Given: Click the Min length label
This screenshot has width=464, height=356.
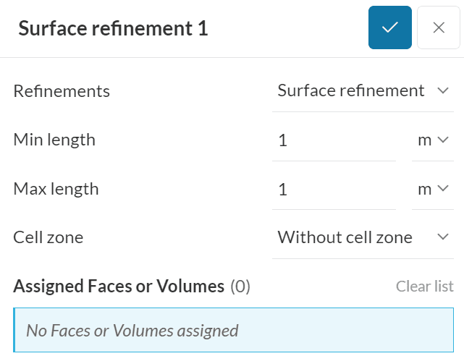Looking at the screenshot, I should click(54, 140).
